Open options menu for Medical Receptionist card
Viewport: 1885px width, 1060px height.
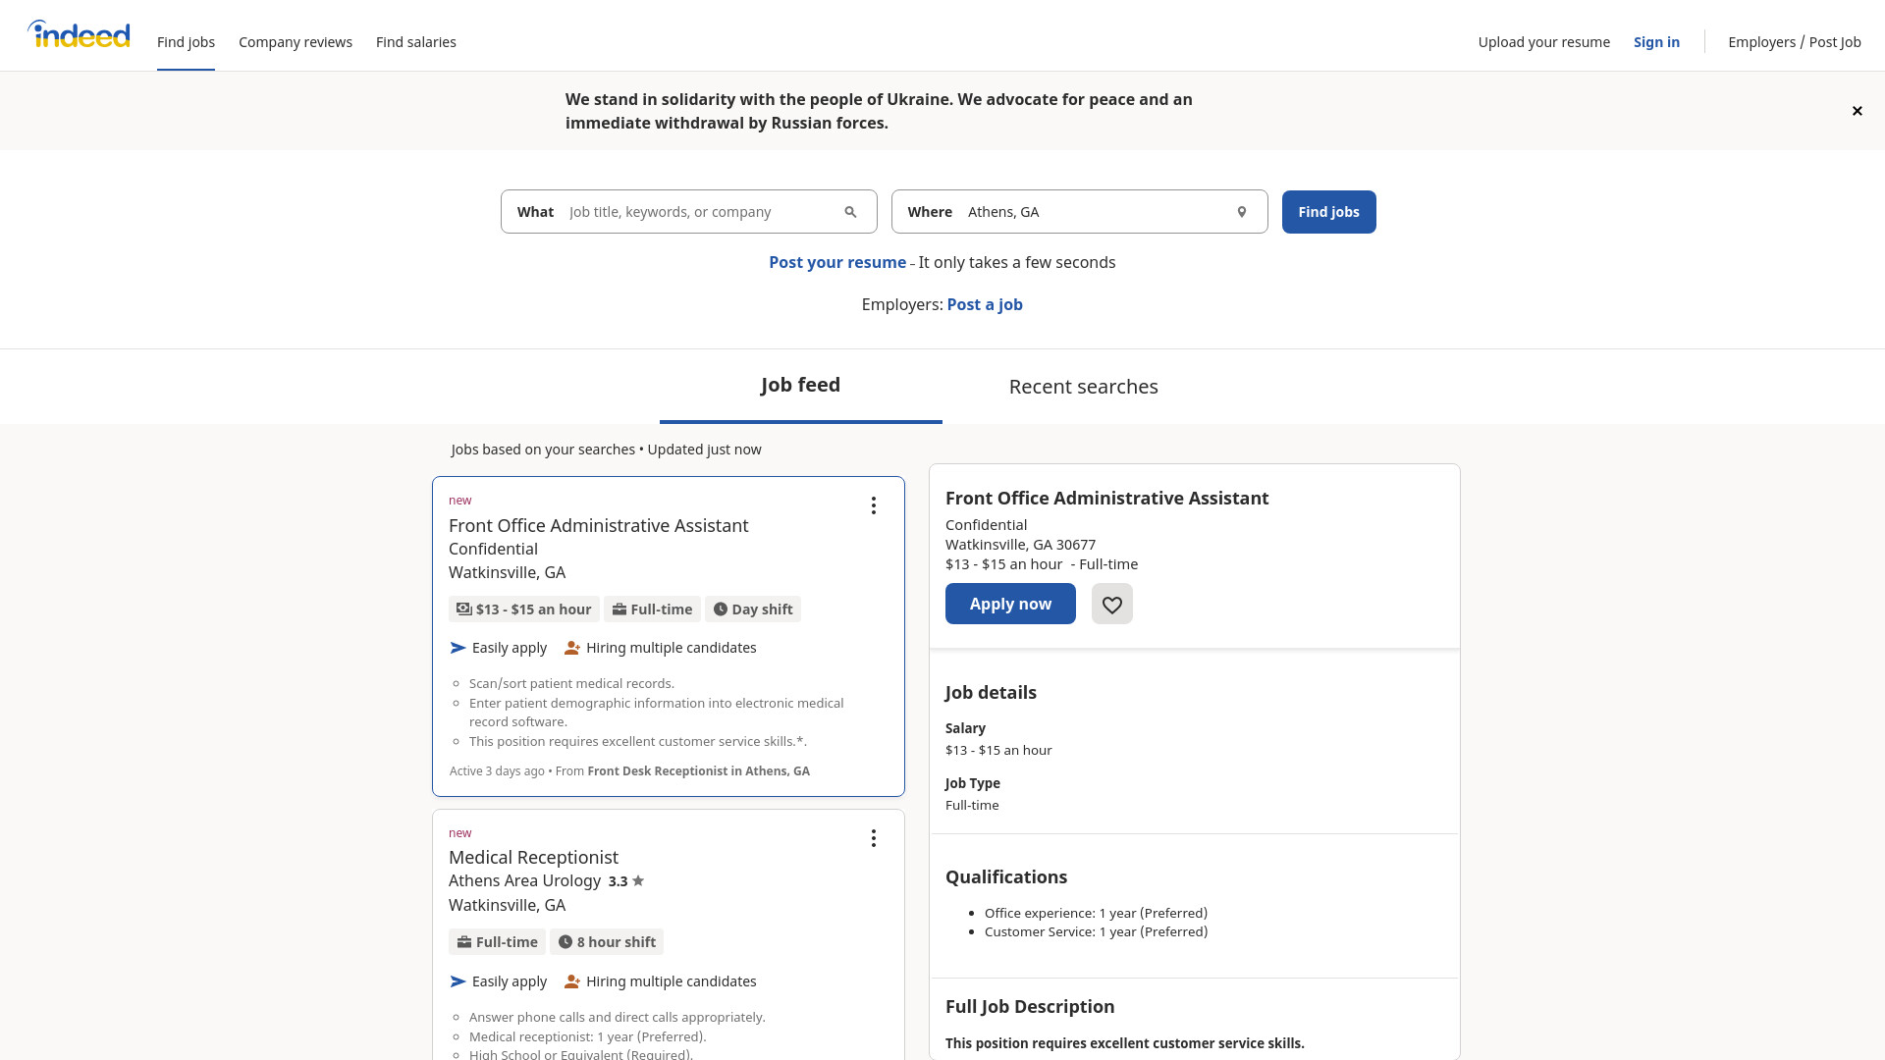[x=874, y=838]
